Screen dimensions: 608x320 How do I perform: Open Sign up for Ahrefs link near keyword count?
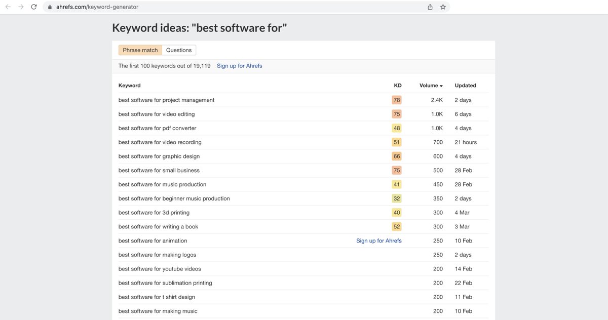pos(239,66)
